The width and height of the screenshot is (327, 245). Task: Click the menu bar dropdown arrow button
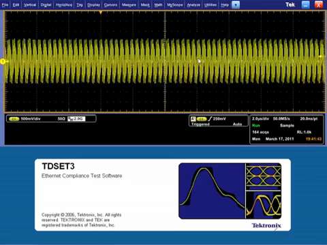pos(236,5)
